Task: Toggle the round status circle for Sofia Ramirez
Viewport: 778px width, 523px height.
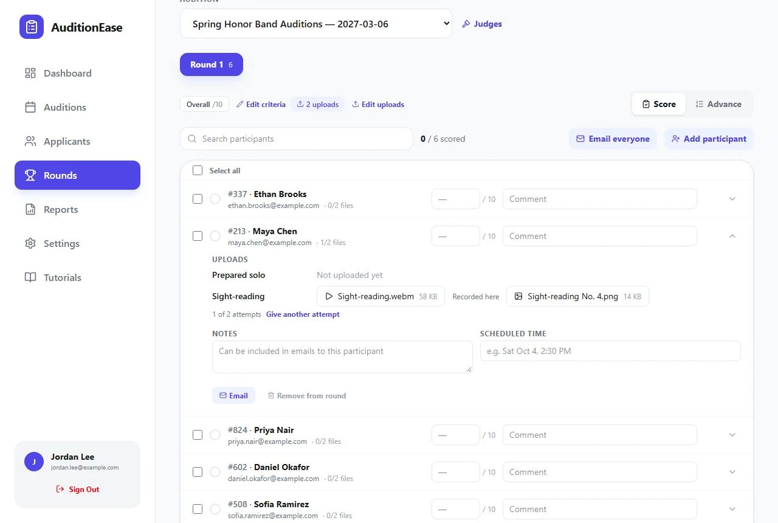Action: [x=215, y=509]
